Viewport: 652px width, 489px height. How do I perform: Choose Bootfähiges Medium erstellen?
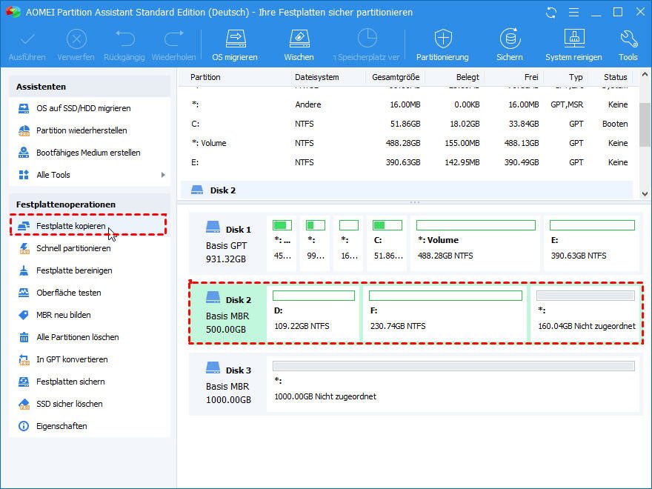pyautogui.click(x=90, y=153)
